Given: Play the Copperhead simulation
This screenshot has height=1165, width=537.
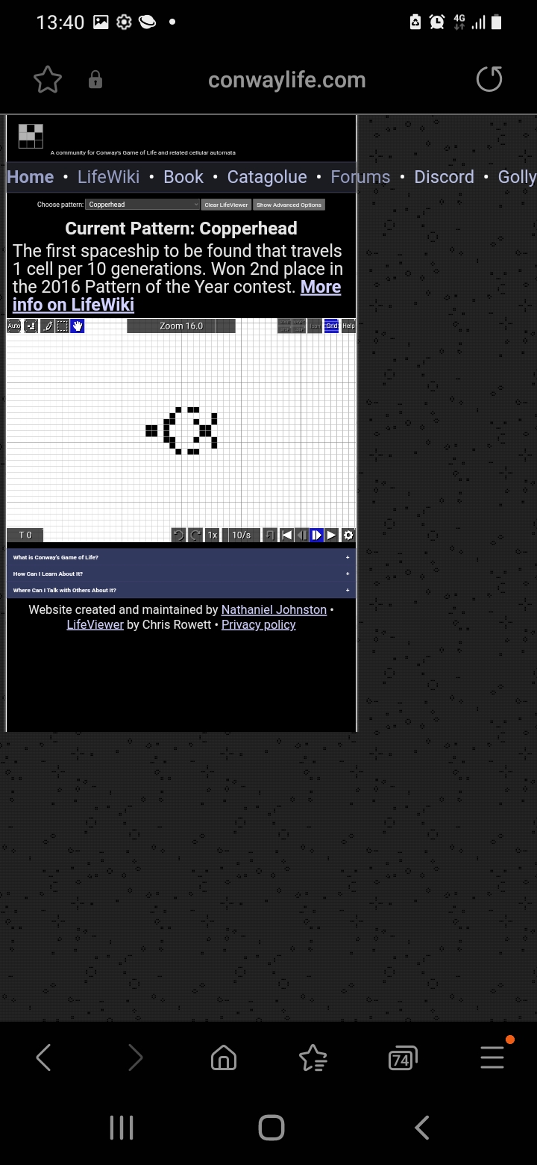Looking at the screenshot, I should [x=332, y=535].
